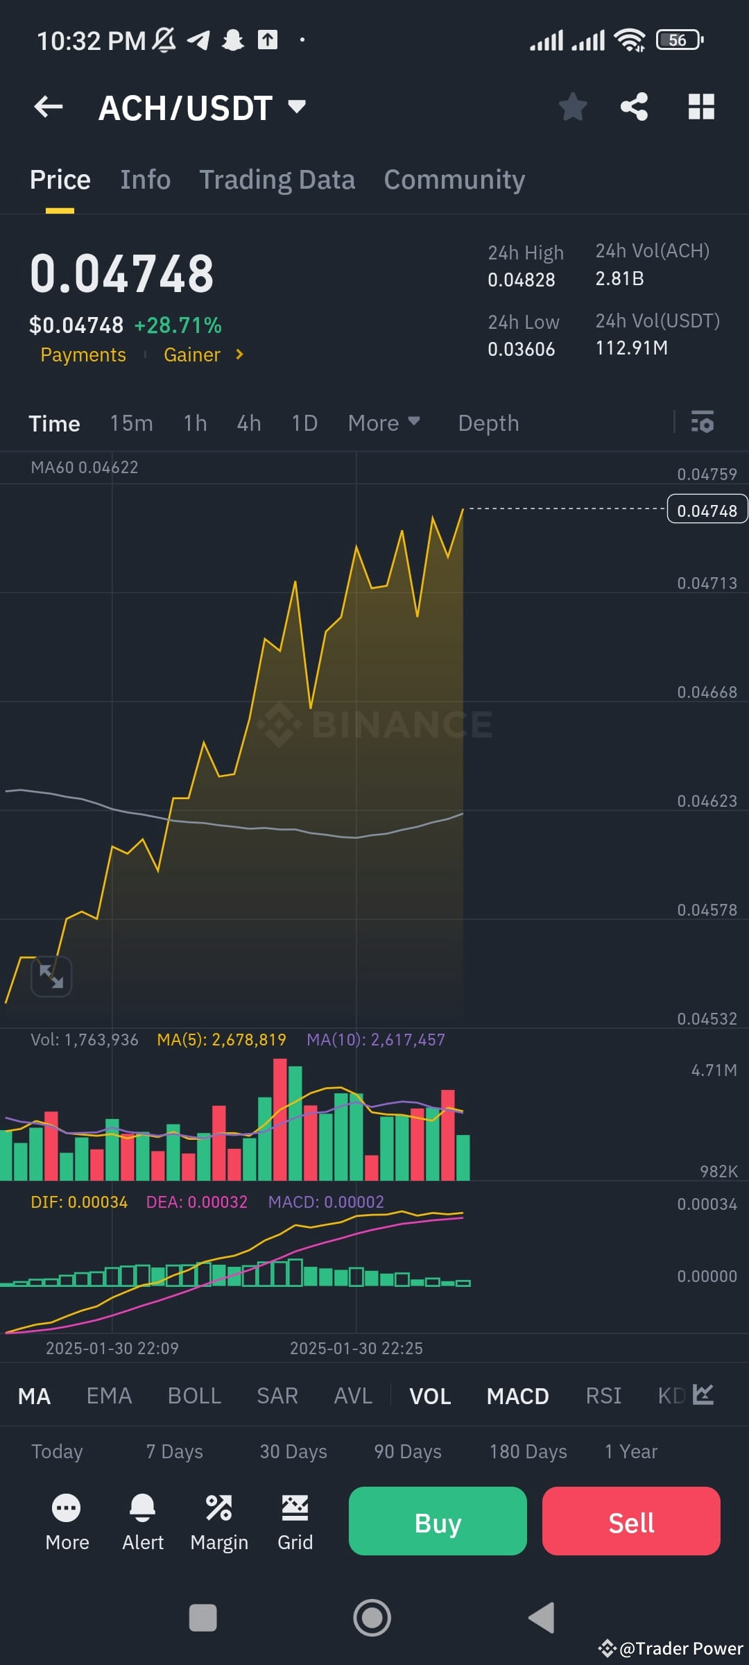Viewport: 749px width, 1665px height.
Task: Open the Community tab
Action: click(454, 179)
